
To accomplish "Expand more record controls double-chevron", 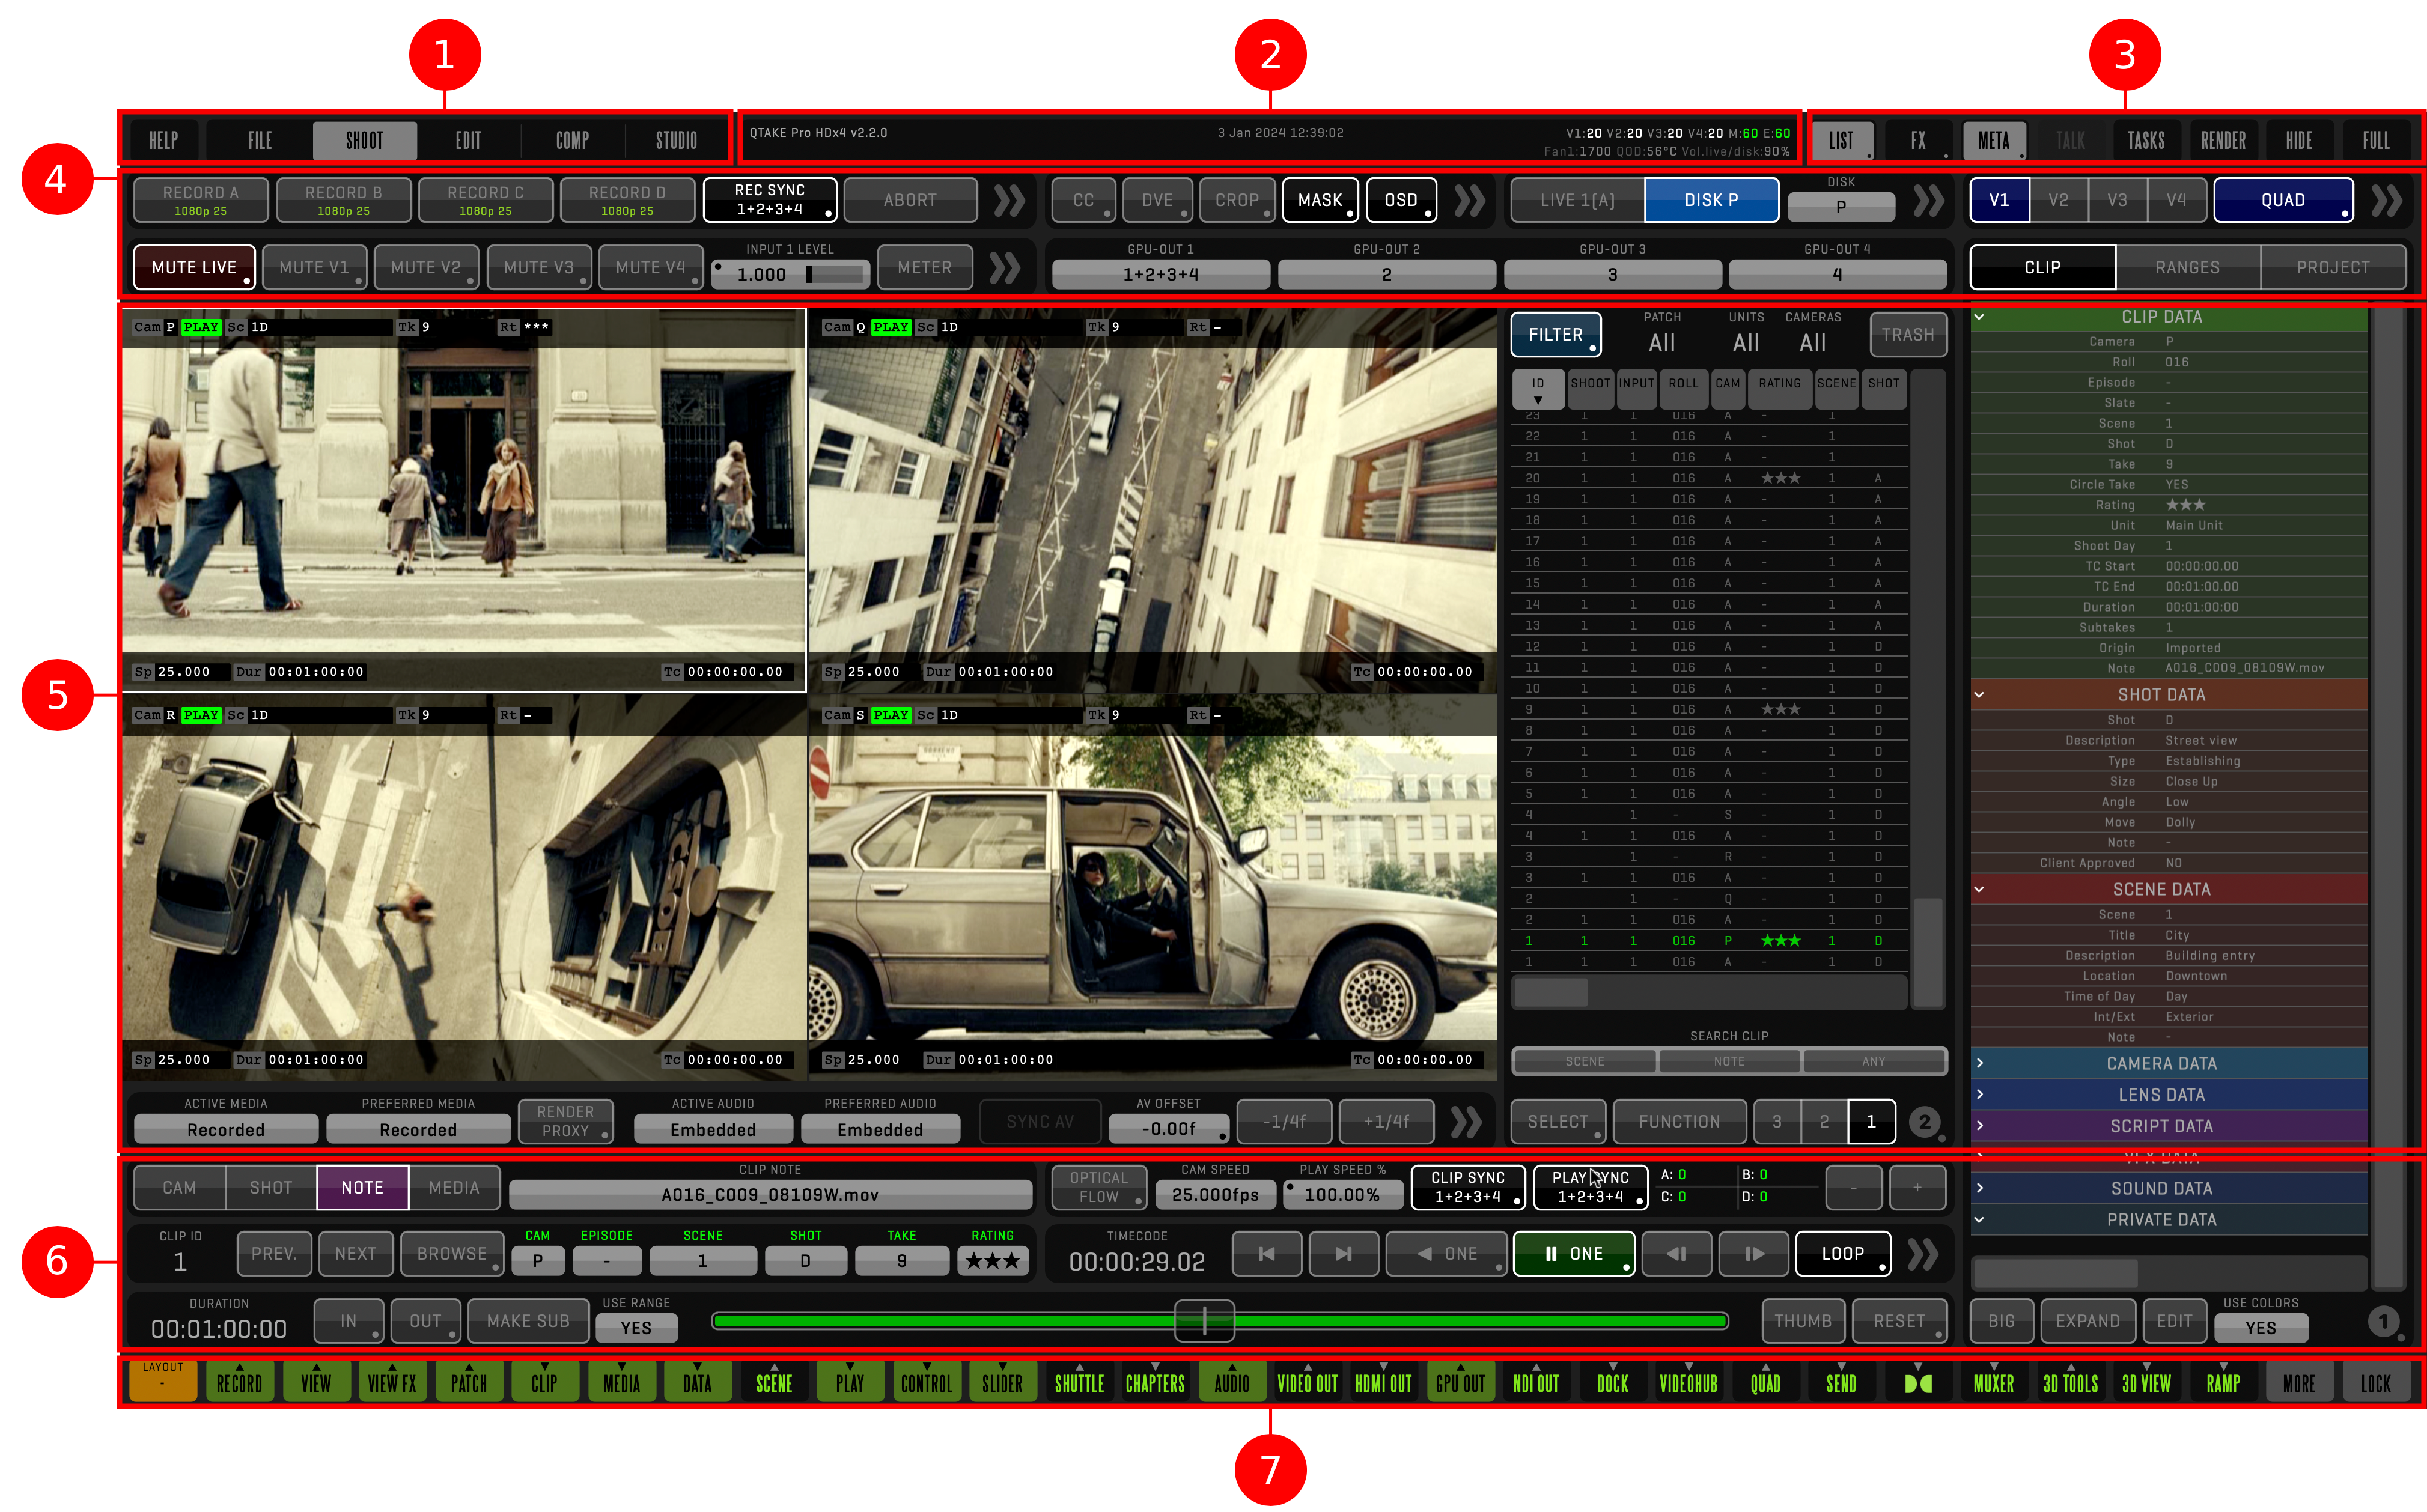I will (1009, 200).
